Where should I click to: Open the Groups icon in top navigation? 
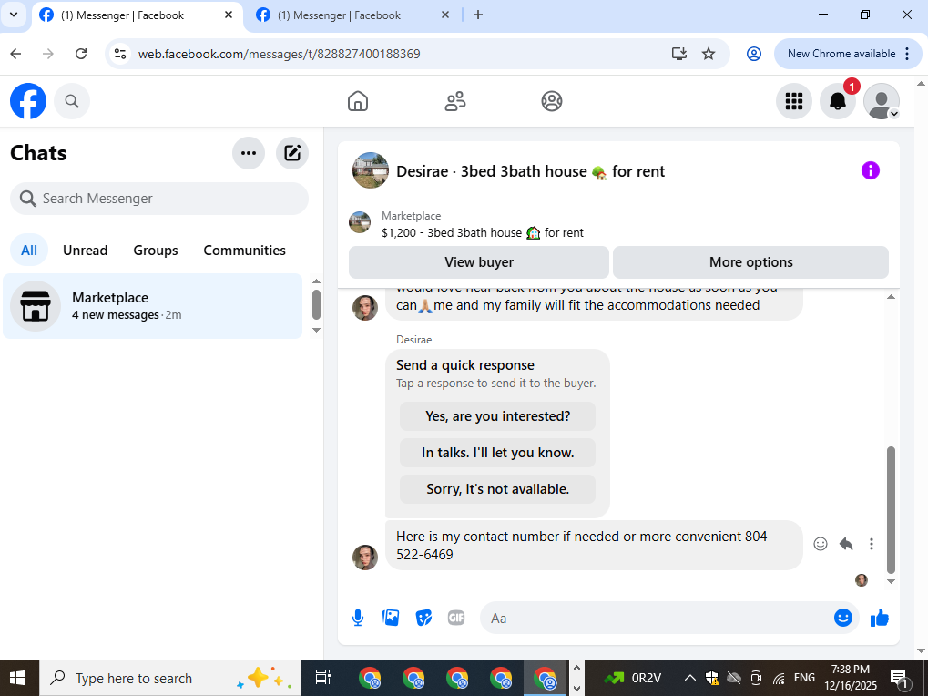[552, 101]
